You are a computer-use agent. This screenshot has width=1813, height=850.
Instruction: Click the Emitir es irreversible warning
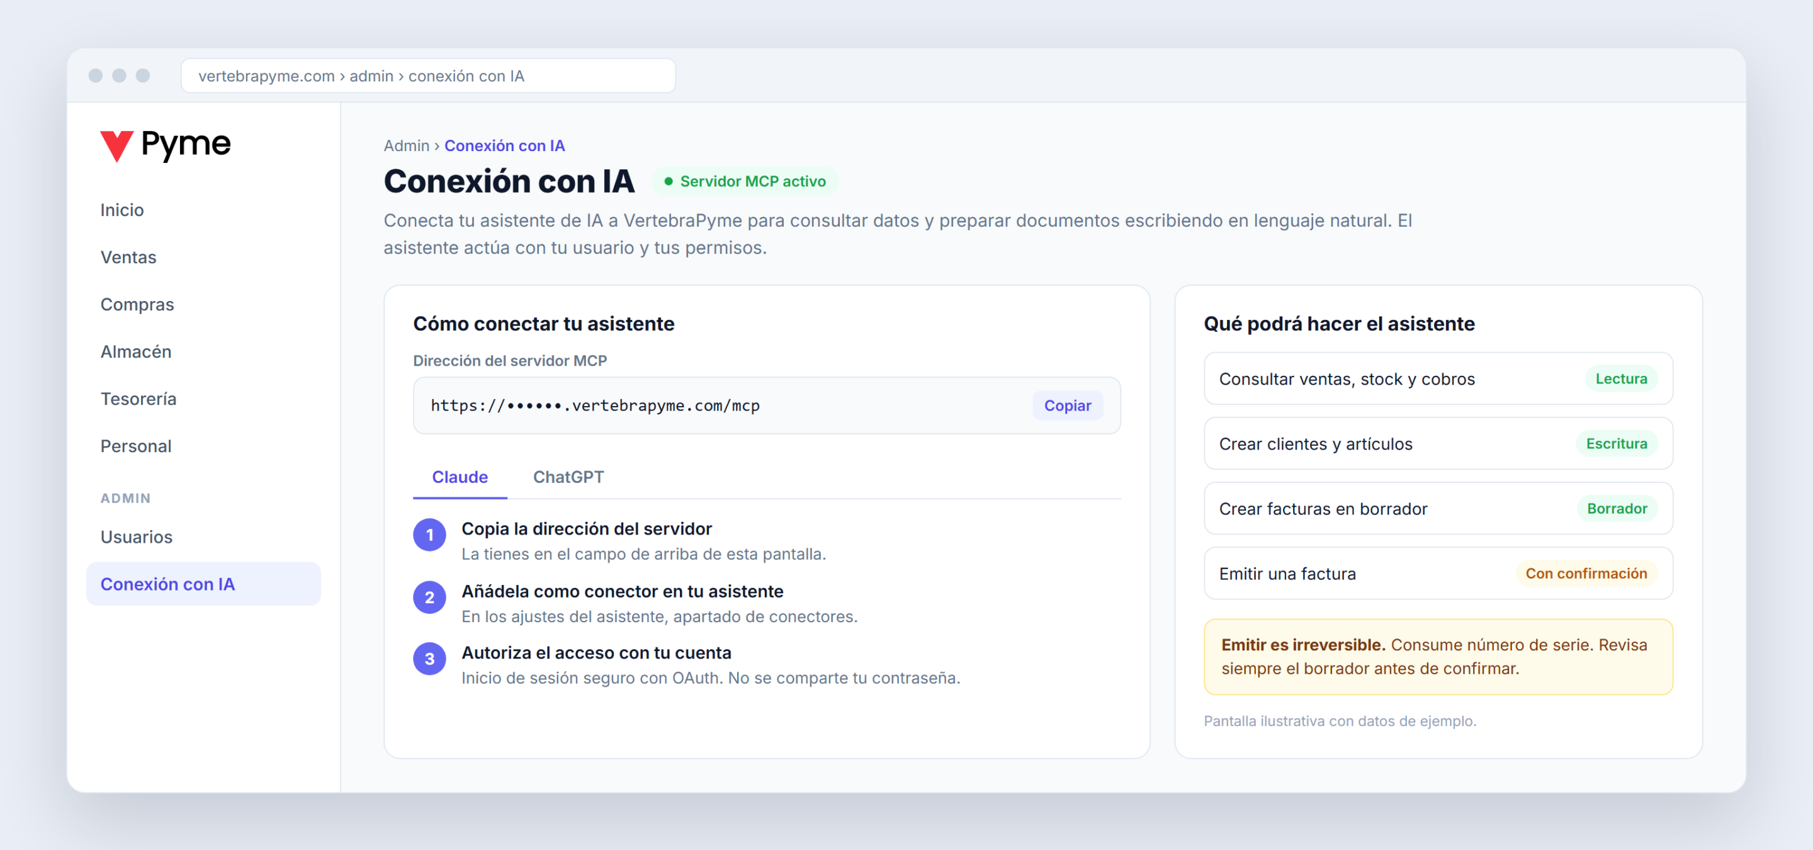[x=1438, y=657]
